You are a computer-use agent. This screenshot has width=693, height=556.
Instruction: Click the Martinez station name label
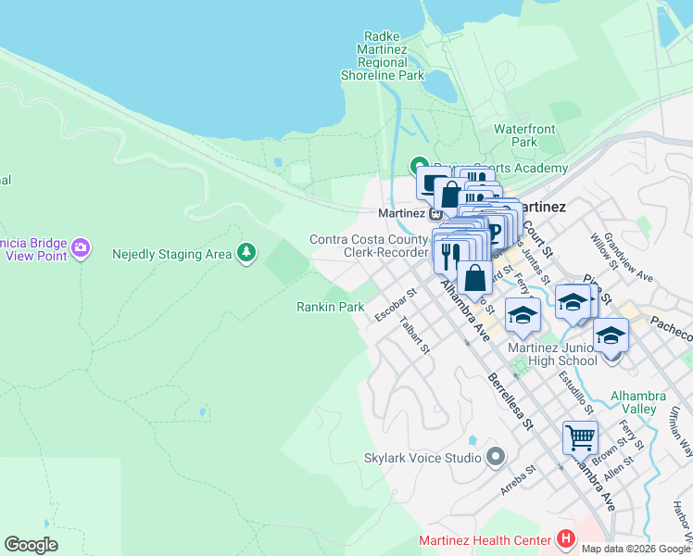[x=402, y=213]
